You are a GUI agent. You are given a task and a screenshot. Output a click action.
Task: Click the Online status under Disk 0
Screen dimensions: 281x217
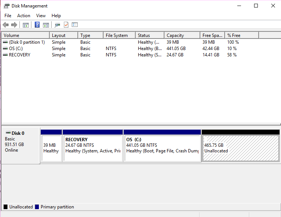pos(12,150)
